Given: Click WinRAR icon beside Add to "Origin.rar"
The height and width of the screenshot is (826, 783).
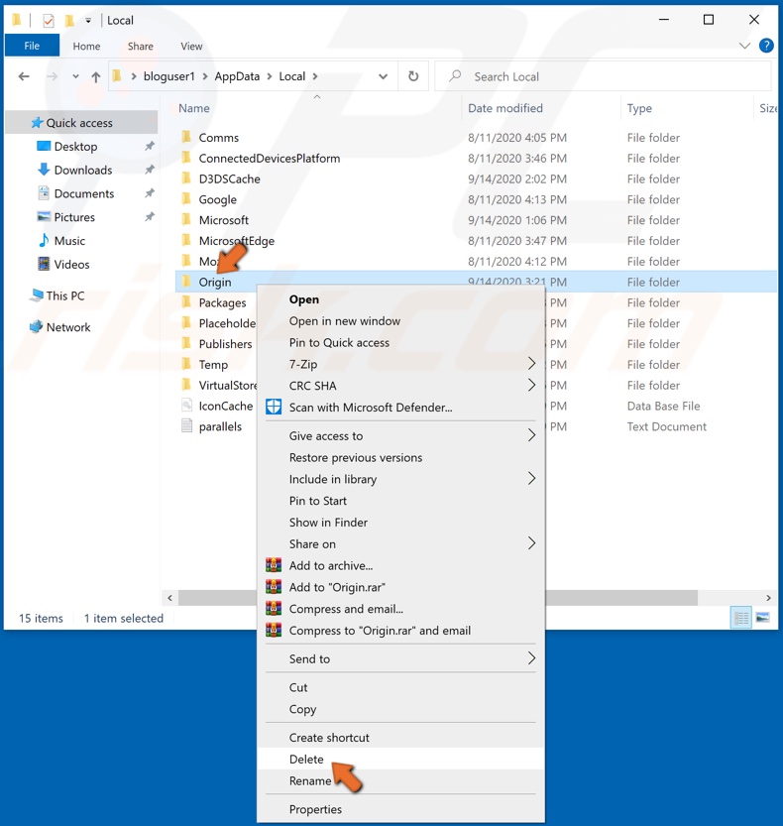Looking at the screenshot, I should (274, 587).
